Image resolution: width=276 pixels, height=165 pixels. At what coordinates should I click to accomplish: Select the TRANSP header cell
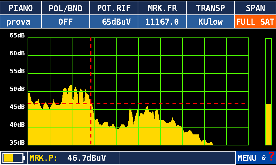[210, 8]
